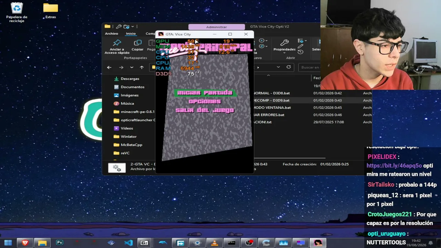Select the DECOMP - D3D9.bat file
The image size is (441, 248).
coord(271,100)
